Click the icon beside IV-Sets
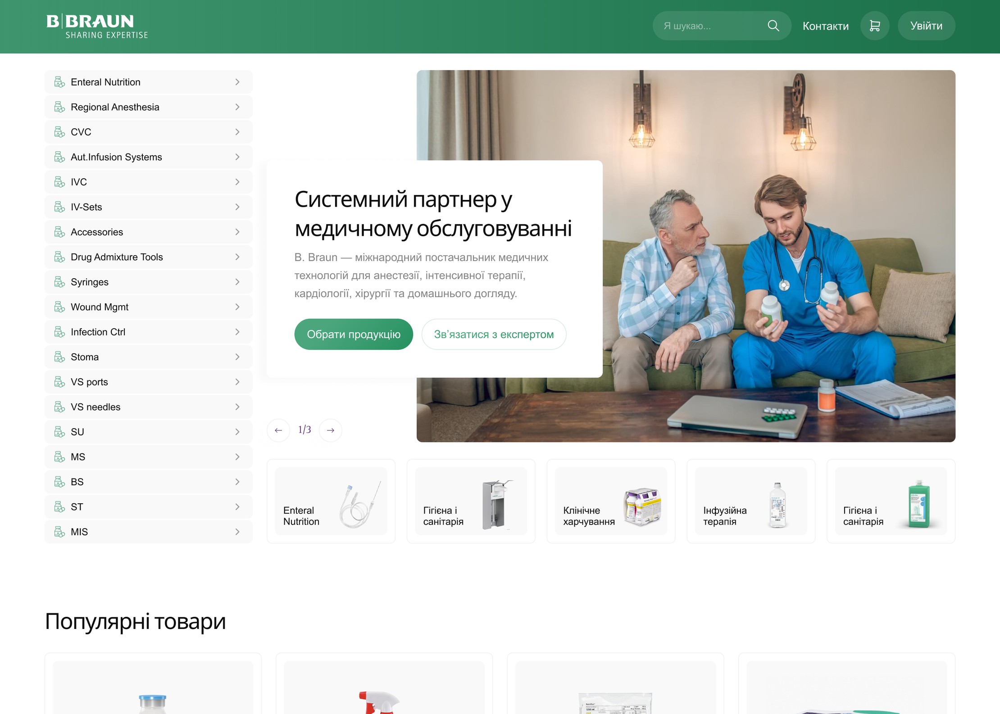Screen dimensions: 1000x714 tap(59, 207)
